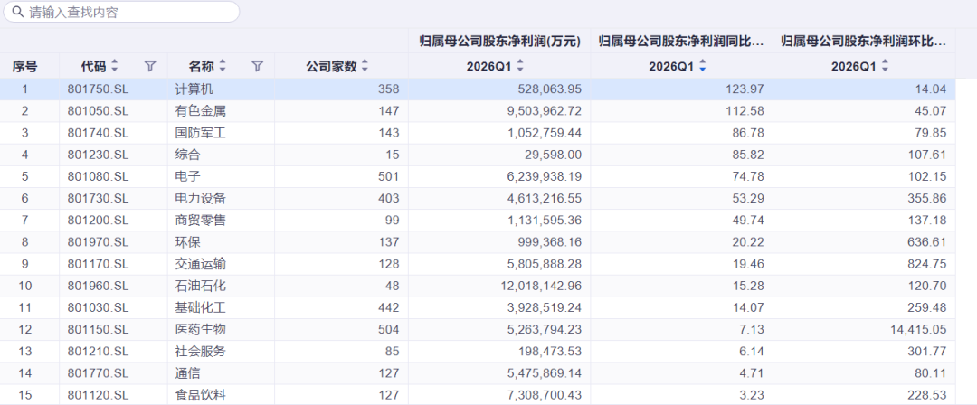Screen dimensions: 977x405
Task: Click code 801960.SL
Action: pos(98,286)
